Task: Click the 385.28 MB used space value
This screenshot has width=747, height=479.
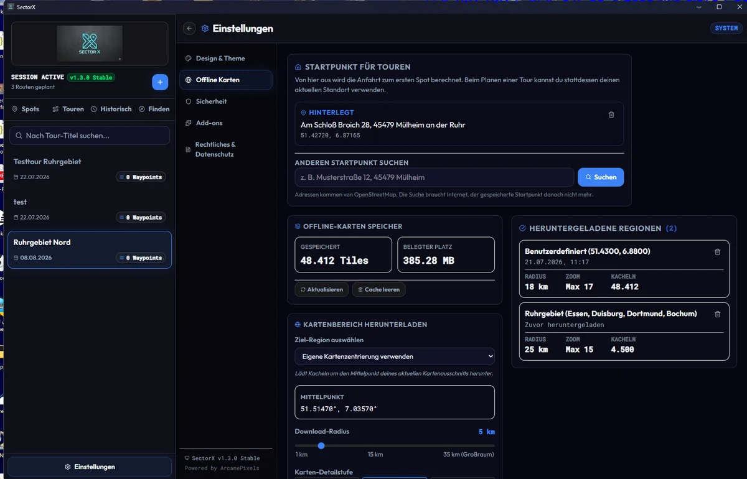Action: (x=429, y=261)
